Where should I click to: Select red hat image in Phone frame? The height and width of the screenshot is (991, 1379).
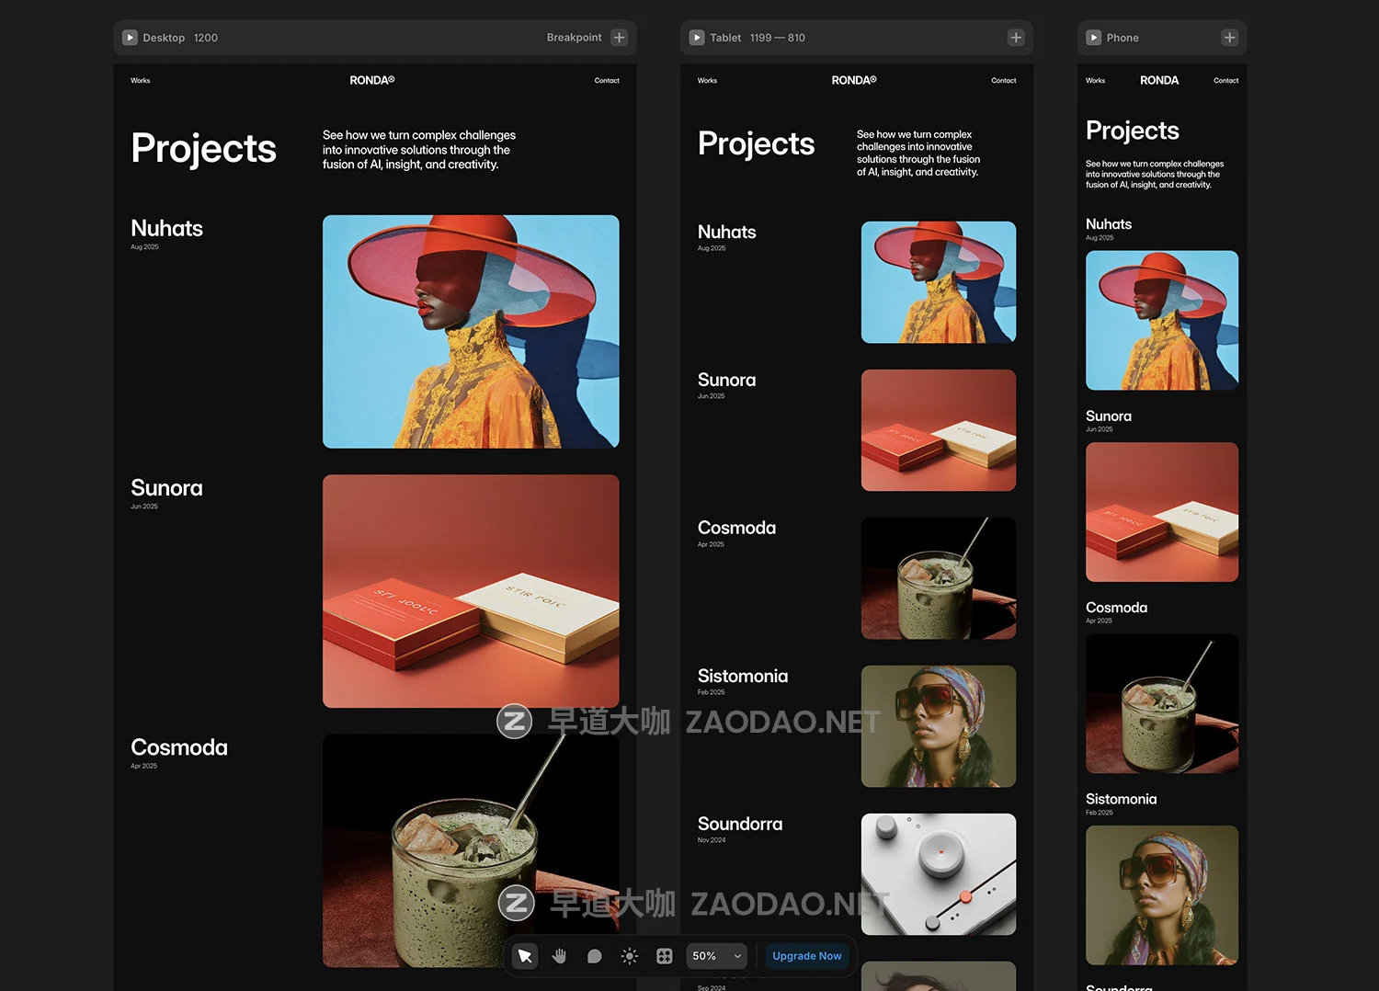pos(1162,321)
